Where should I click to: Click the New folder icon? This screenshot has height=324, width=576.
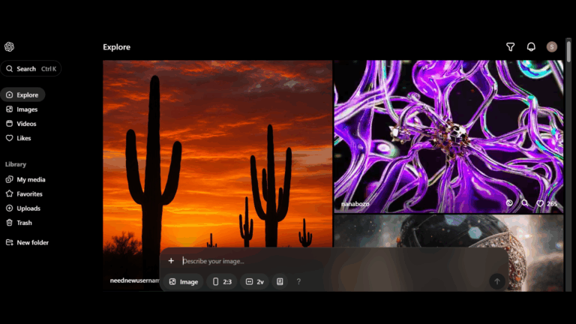9,242
